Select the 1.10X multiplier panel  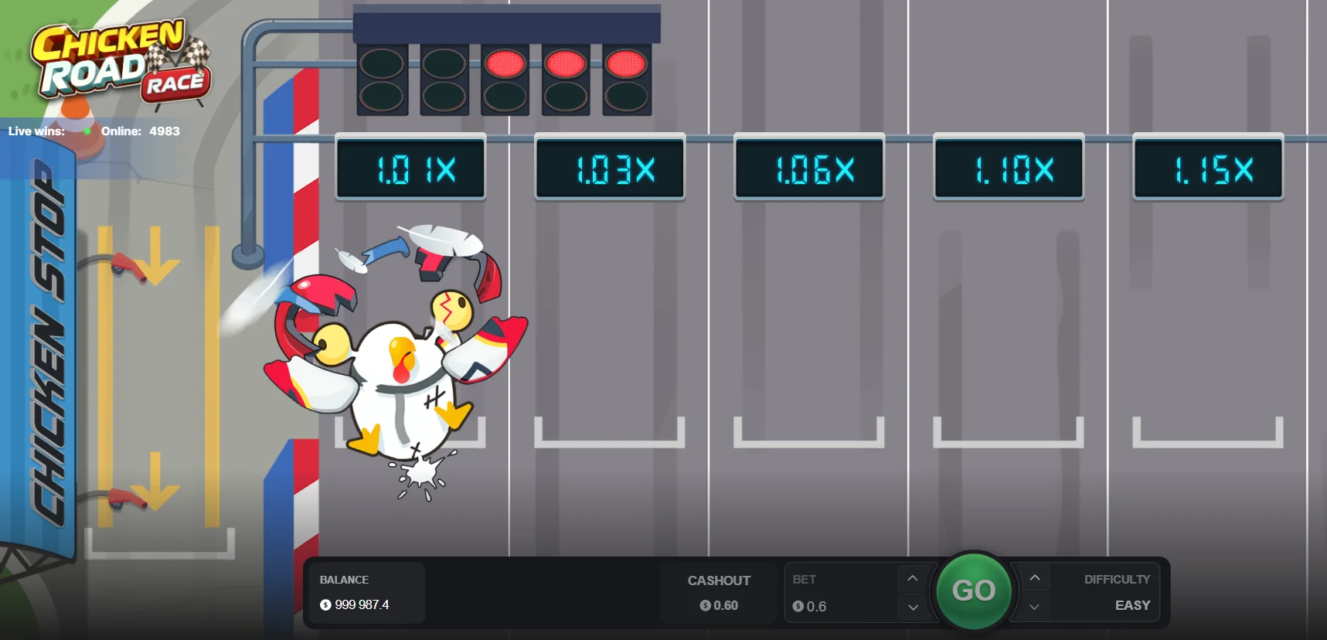click(x=1009, y=167)
